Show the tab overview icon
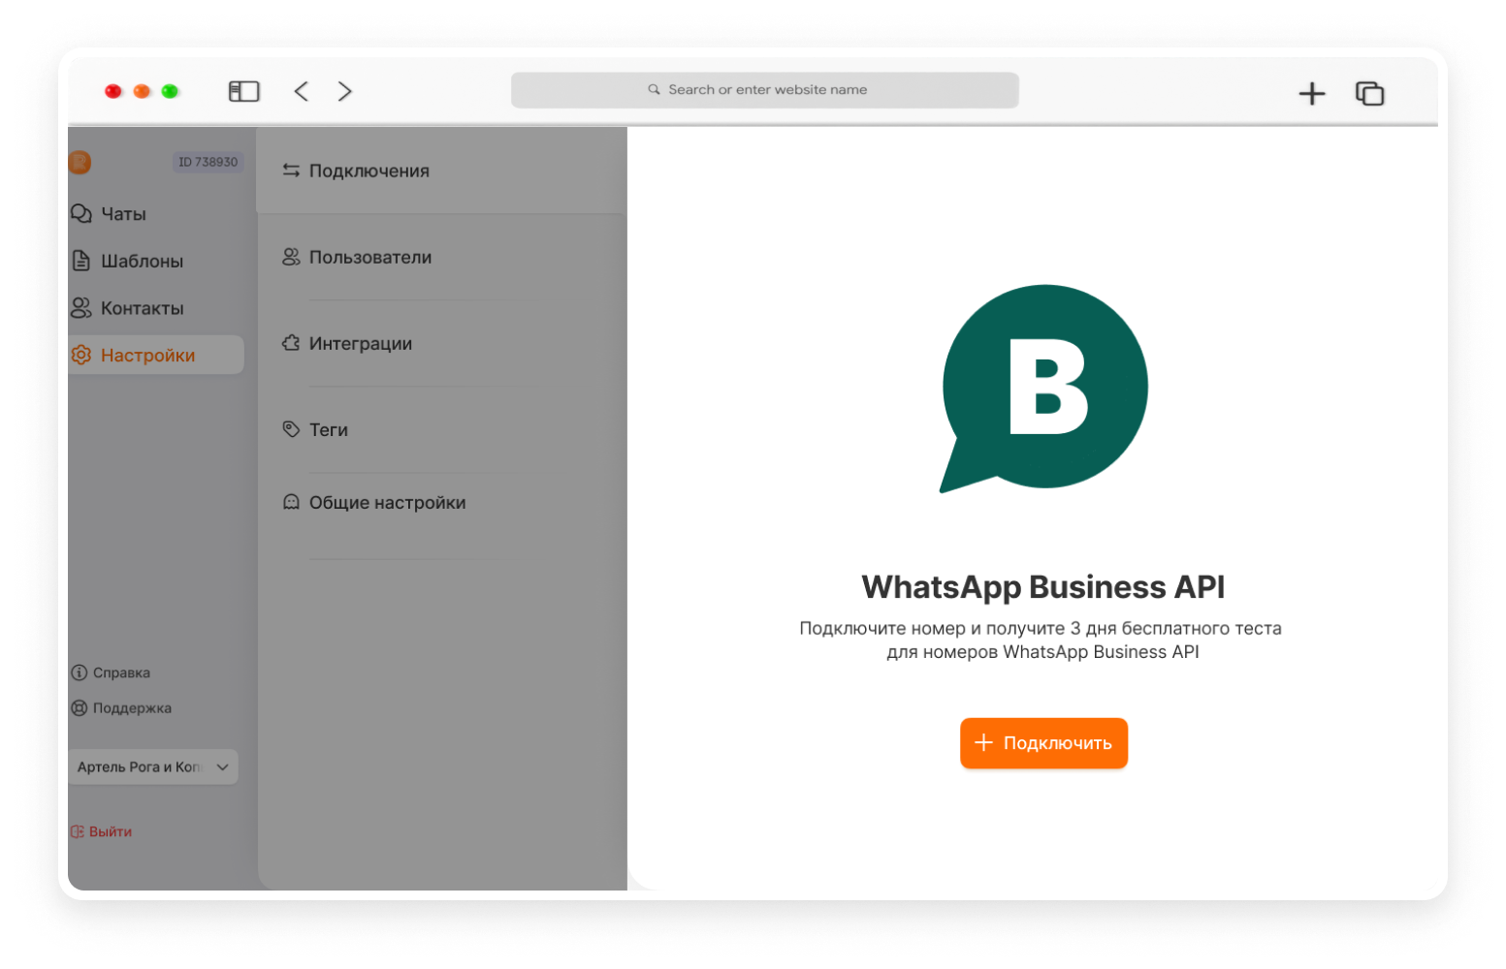This screenshot has width=1506, height=969. pos(1369,93)
